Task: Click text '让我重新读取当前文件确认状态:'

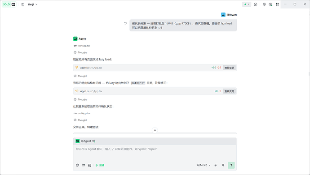Action: tap(93, 107)
